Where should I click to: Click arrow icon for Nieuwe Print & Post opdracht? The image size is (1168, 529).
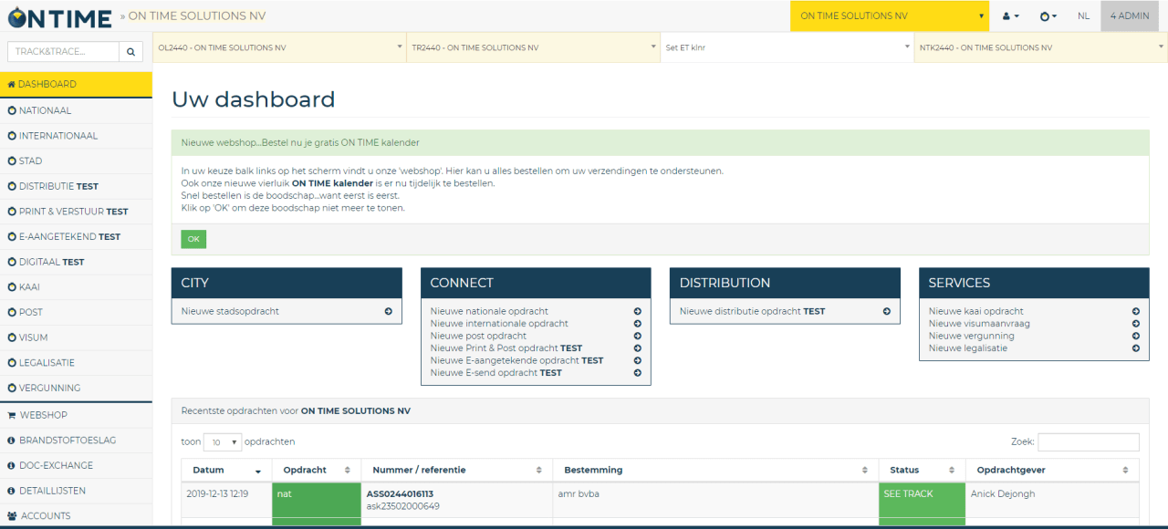(x=637, y=348)
